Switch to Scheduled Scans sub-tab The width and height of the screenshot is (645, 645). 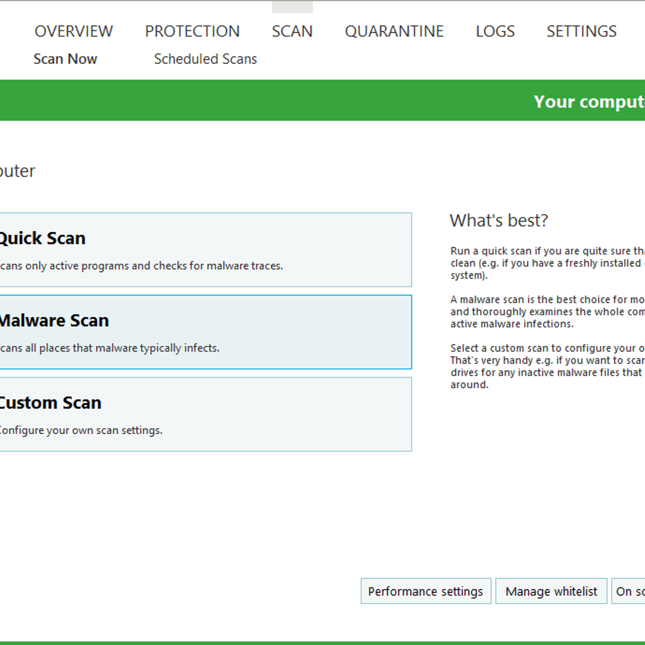tap(205, 59)
